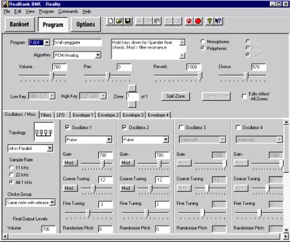Enable Oscillator 4 checkbox
290x242 pixels.
238,127
